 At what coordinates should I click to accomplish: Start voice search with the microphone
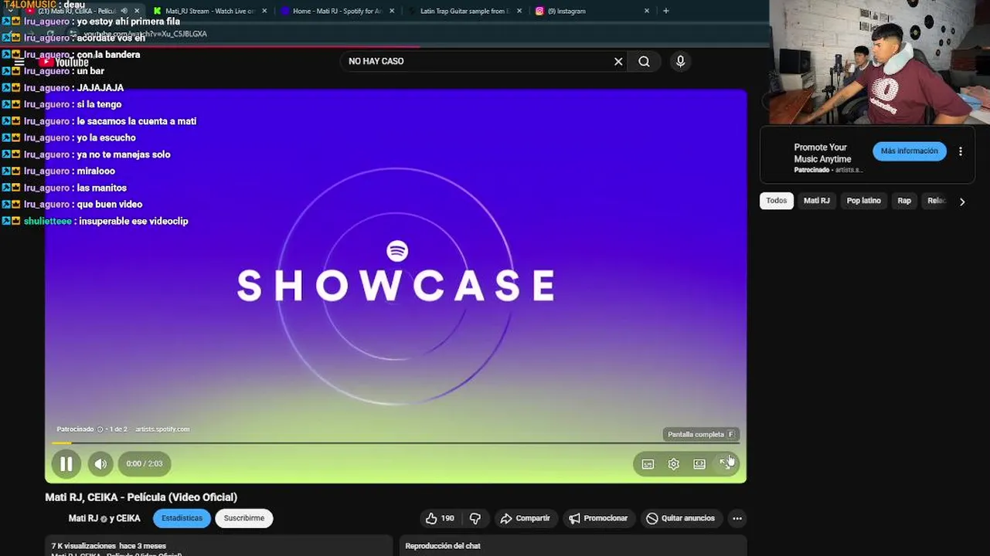point(680,62)
